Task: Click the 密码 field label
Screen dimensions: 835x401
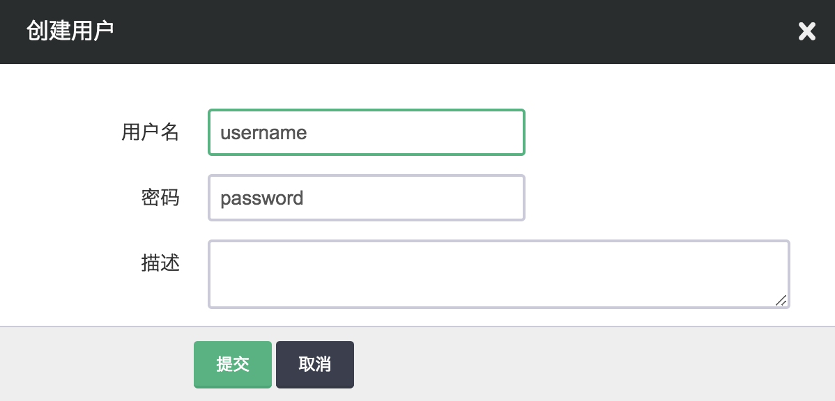Action: tap(160, 198)
